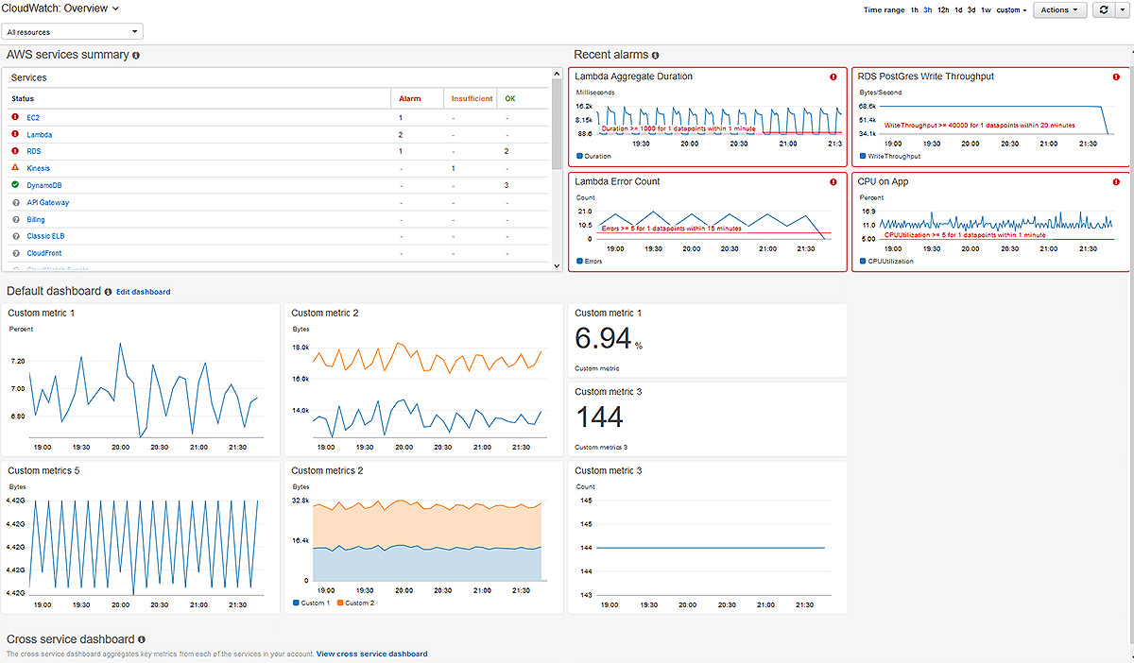The image size is (1134, 663).
Task: Click the 144 Custom metric 3 value
Action: click(x=599, y=417)
